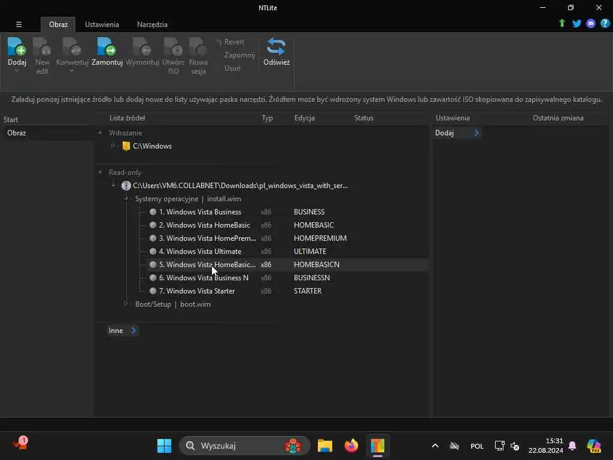Image resolution: width=613 pixels, height=460 pixels.
Task: Click the Zapomnij button
Action: coord(239,55)
